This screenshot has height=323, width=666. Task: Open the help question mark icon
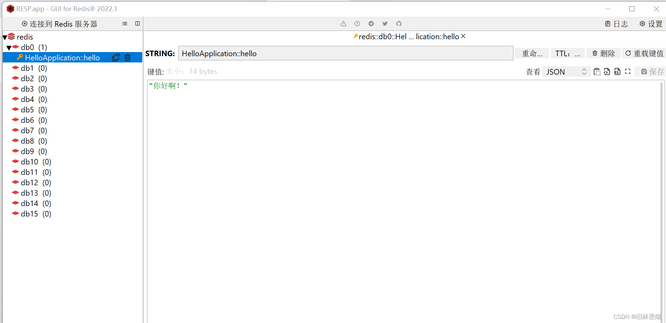(x=357, y=24)
